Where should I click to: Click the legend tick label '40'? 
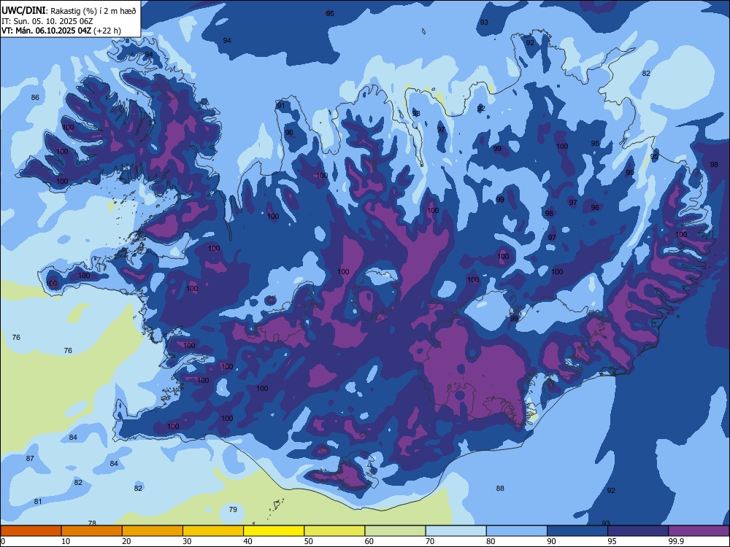tap(247, 541)
